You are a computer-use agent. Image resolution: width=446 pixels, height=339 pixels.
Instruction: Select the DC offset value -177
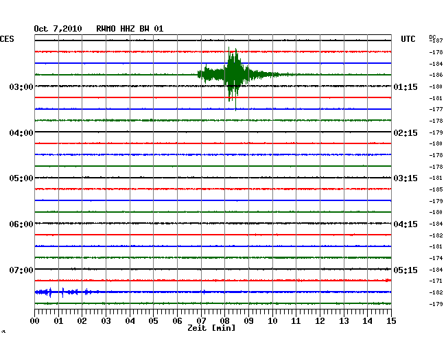coord(436,109)
